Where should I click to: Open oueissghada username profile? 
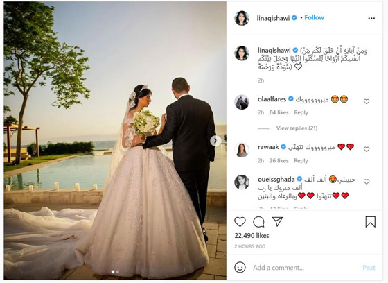coord(276,180)
